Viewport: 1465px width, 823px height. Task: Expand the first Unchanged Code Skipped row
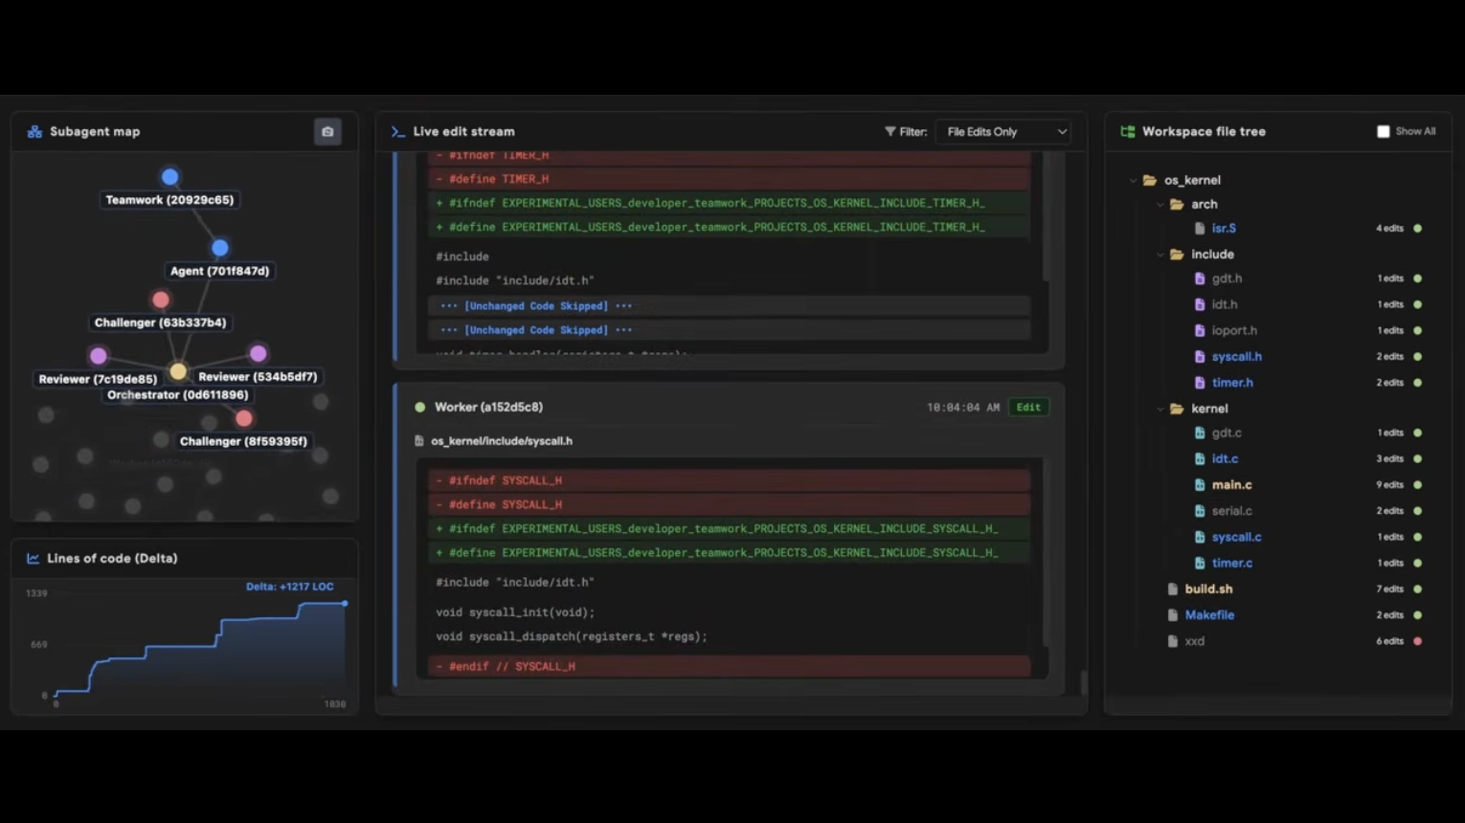click(x=729, y=306)
